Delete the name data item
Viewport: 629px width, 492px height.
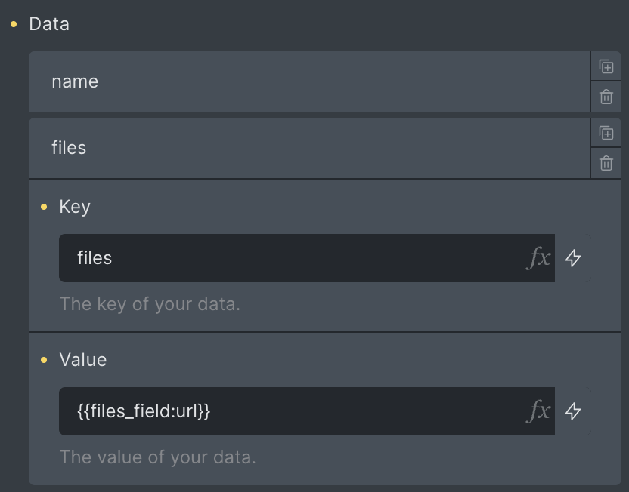pyautogui.click(x=606, y=97)
